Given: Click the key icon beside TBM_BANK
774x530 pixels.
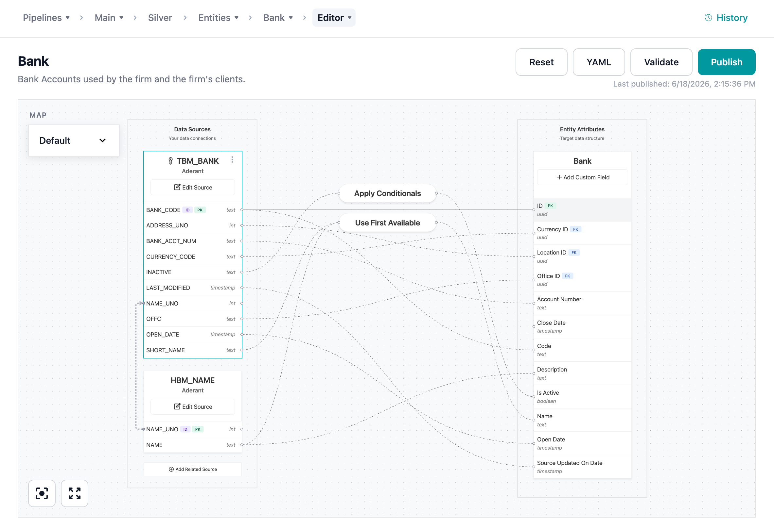Looking at the screenshot, I should [x=170, y=161].
